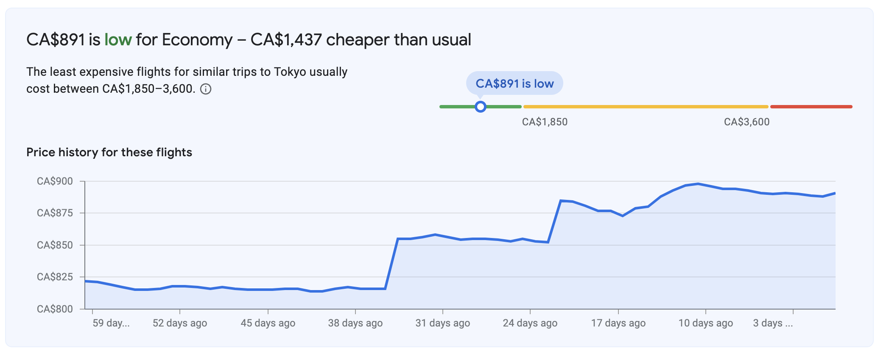
Task: Select the "31 days ago" axis label
Action: (442, 323)
